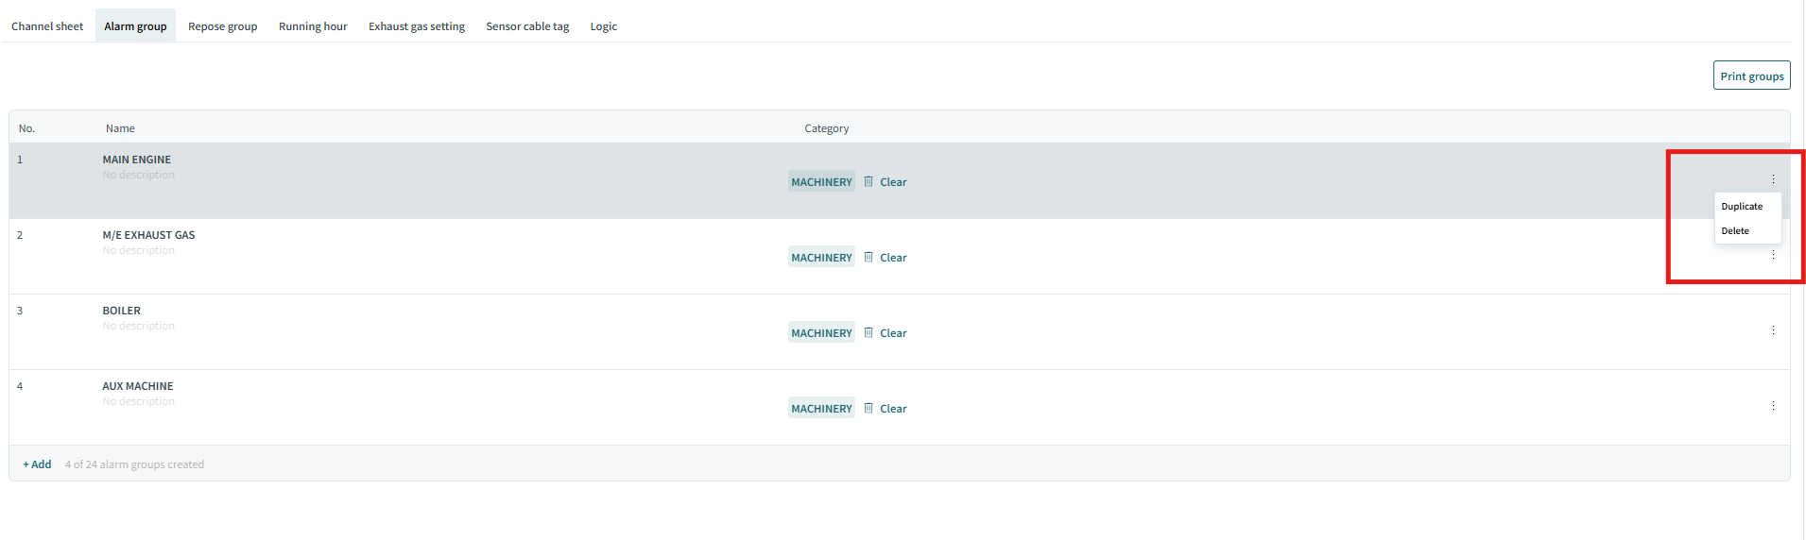This screenshot has width=1806, height=540.
Task: Open the kebab menu for MAIN ENGINE row
Action: (1773, 179)
